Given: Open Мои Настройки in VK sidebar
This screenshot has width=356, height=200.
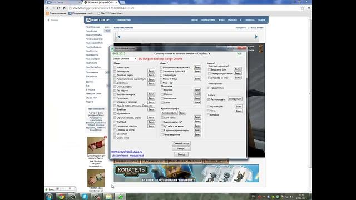Looking at the screenshot, I should 93,67.
